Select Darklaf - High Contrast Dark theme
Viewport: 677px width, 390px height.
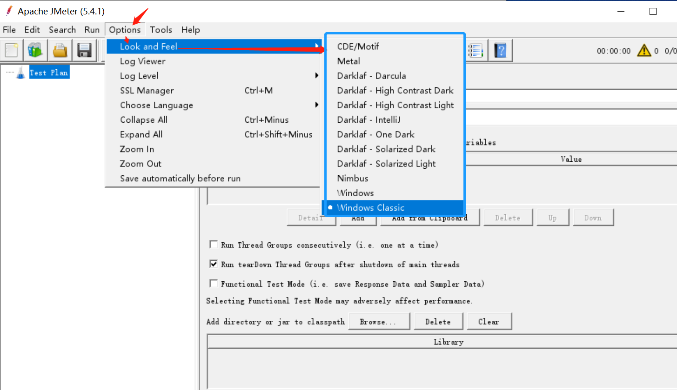[x=395, y=91]
